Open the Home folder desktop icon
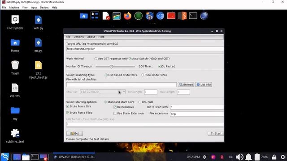Viewport: 287px width, 161px height. point(15,46)
